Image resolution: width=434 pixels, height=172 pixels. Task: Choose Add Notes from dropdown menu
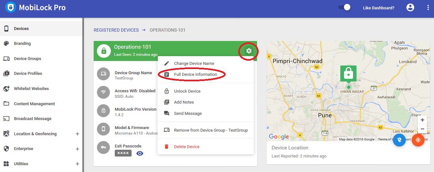[205, 102]
